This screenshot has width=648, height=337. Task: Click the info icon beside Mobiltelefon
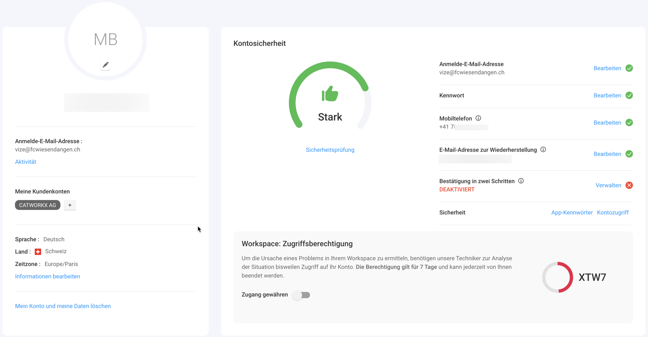pyautogui.click(x=478, y=118)
